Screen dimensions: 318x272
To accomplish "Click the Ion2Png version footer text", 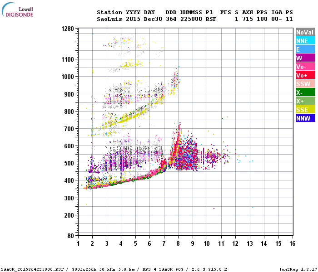I will (297, 269).
